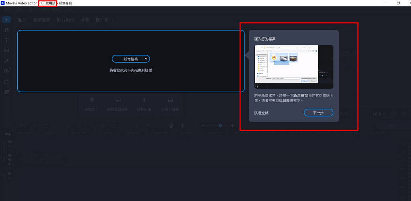The height and width of the screenshot is (201, 411).
Task: Click the circular color adjustment icon
Action: point(102,126)
